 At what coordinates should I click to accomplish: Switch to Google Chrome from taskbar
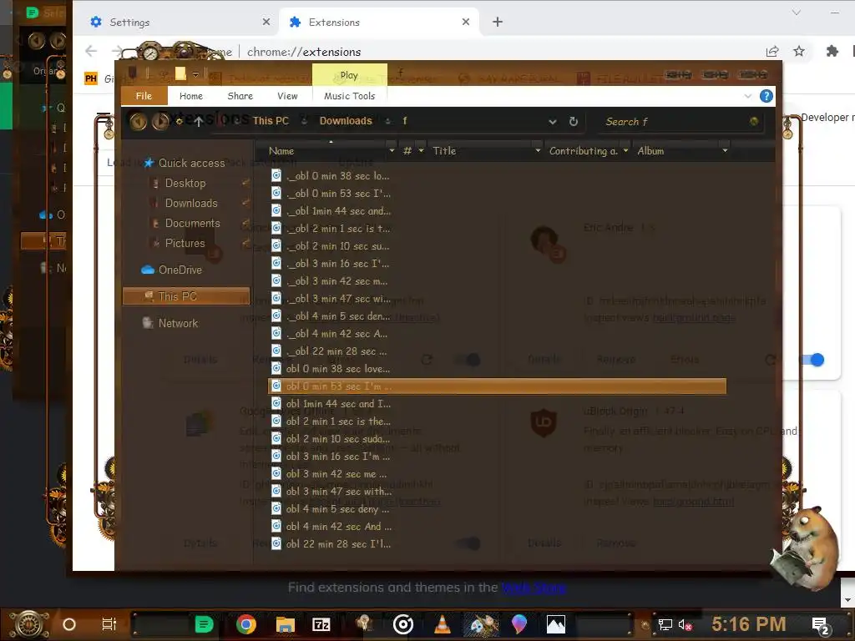pos(246,624)
